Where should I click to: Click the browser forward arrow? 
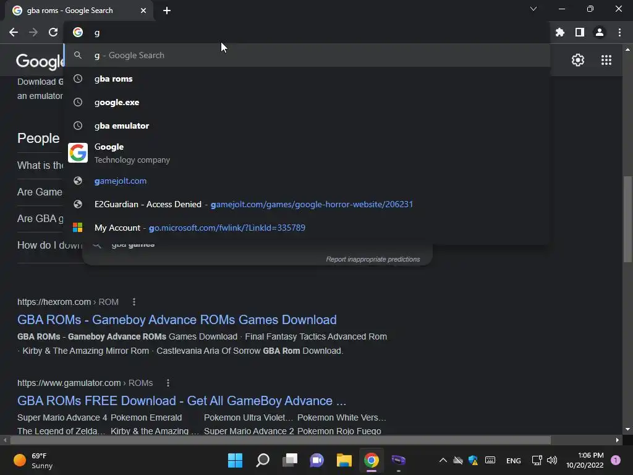tap(33, 32)
